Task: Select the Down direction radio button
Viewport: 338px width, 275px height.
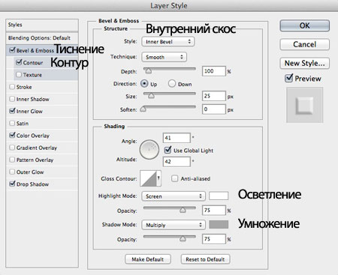Action: click(x=172, y=83)
